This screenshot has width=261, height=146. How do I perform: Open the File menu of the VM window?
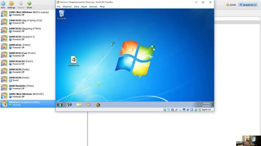coord(59,6)
